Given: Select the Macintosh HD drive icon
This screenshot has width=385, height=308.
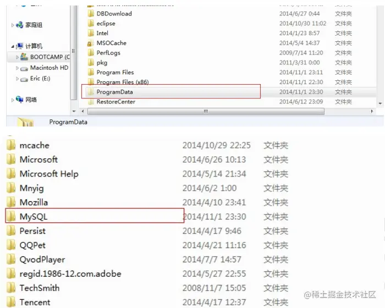Looking at the screenshot, I should (x=24, y=68).
